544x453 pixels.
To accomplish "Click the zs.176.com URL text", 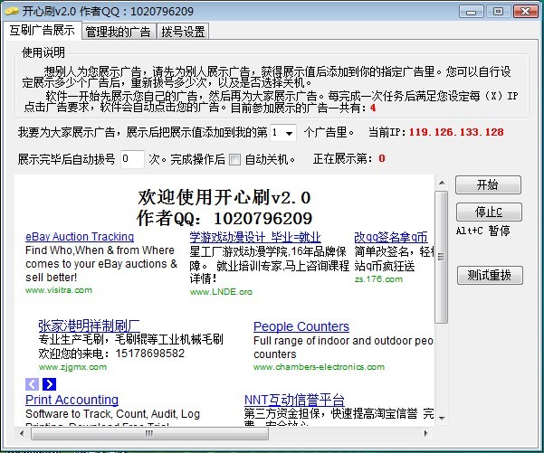I will coord(378,279).
